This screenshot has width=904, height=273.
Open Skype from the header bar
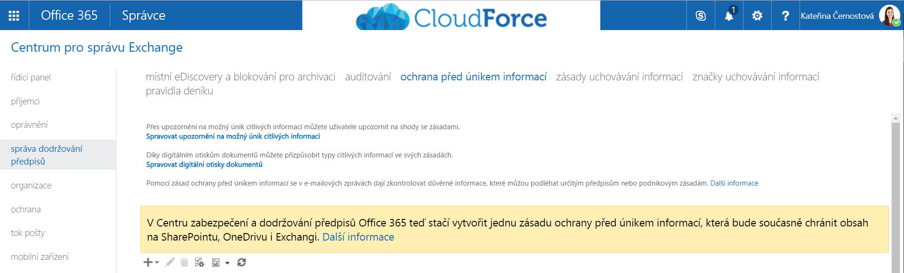[700, 16]
